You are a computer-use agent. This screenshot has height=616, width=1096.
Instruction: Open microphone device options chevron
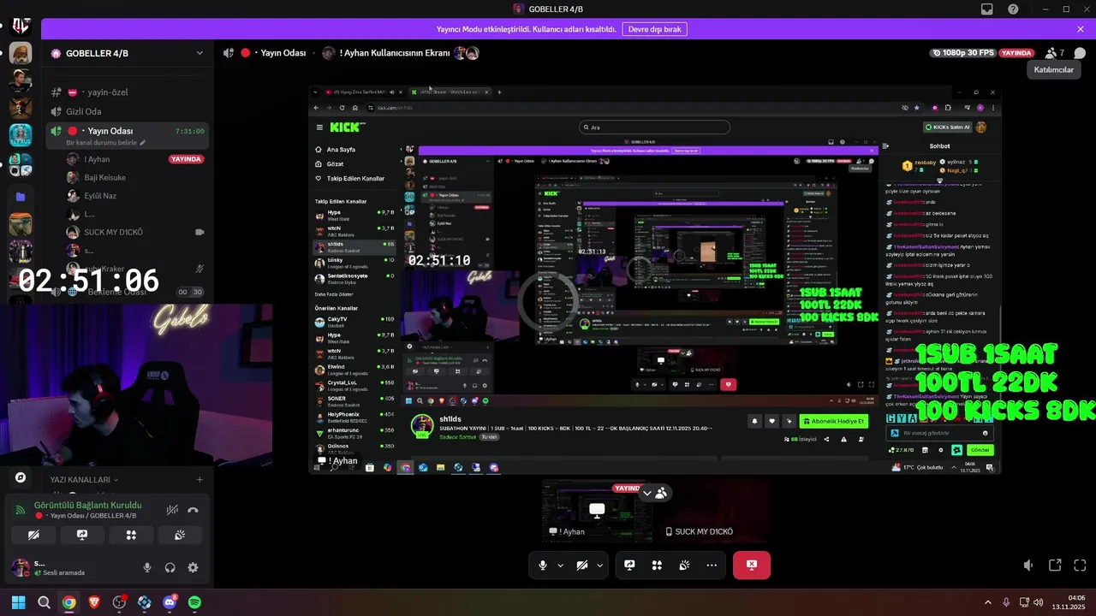(561, 566)
